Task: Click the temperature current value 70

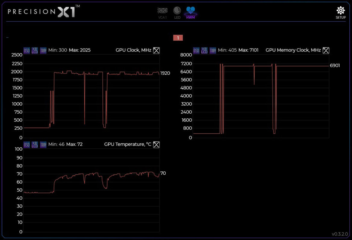Action: 163,173
